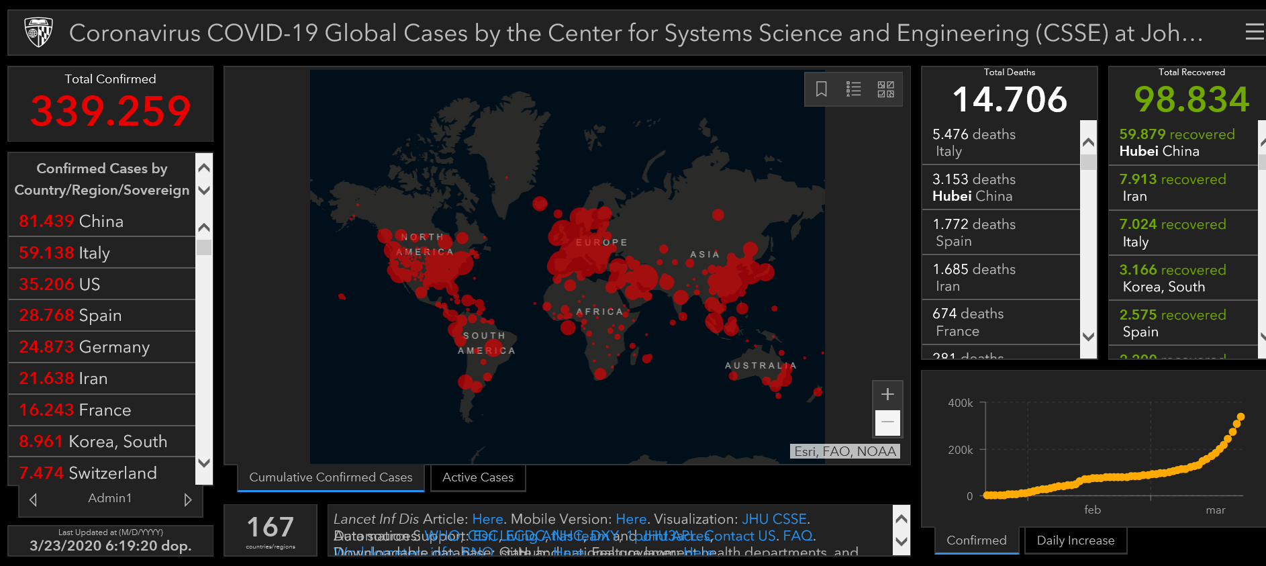Click the deaths list scroll-up arrow
The image size is (1266, 566).
click(x=1088, y=142)
